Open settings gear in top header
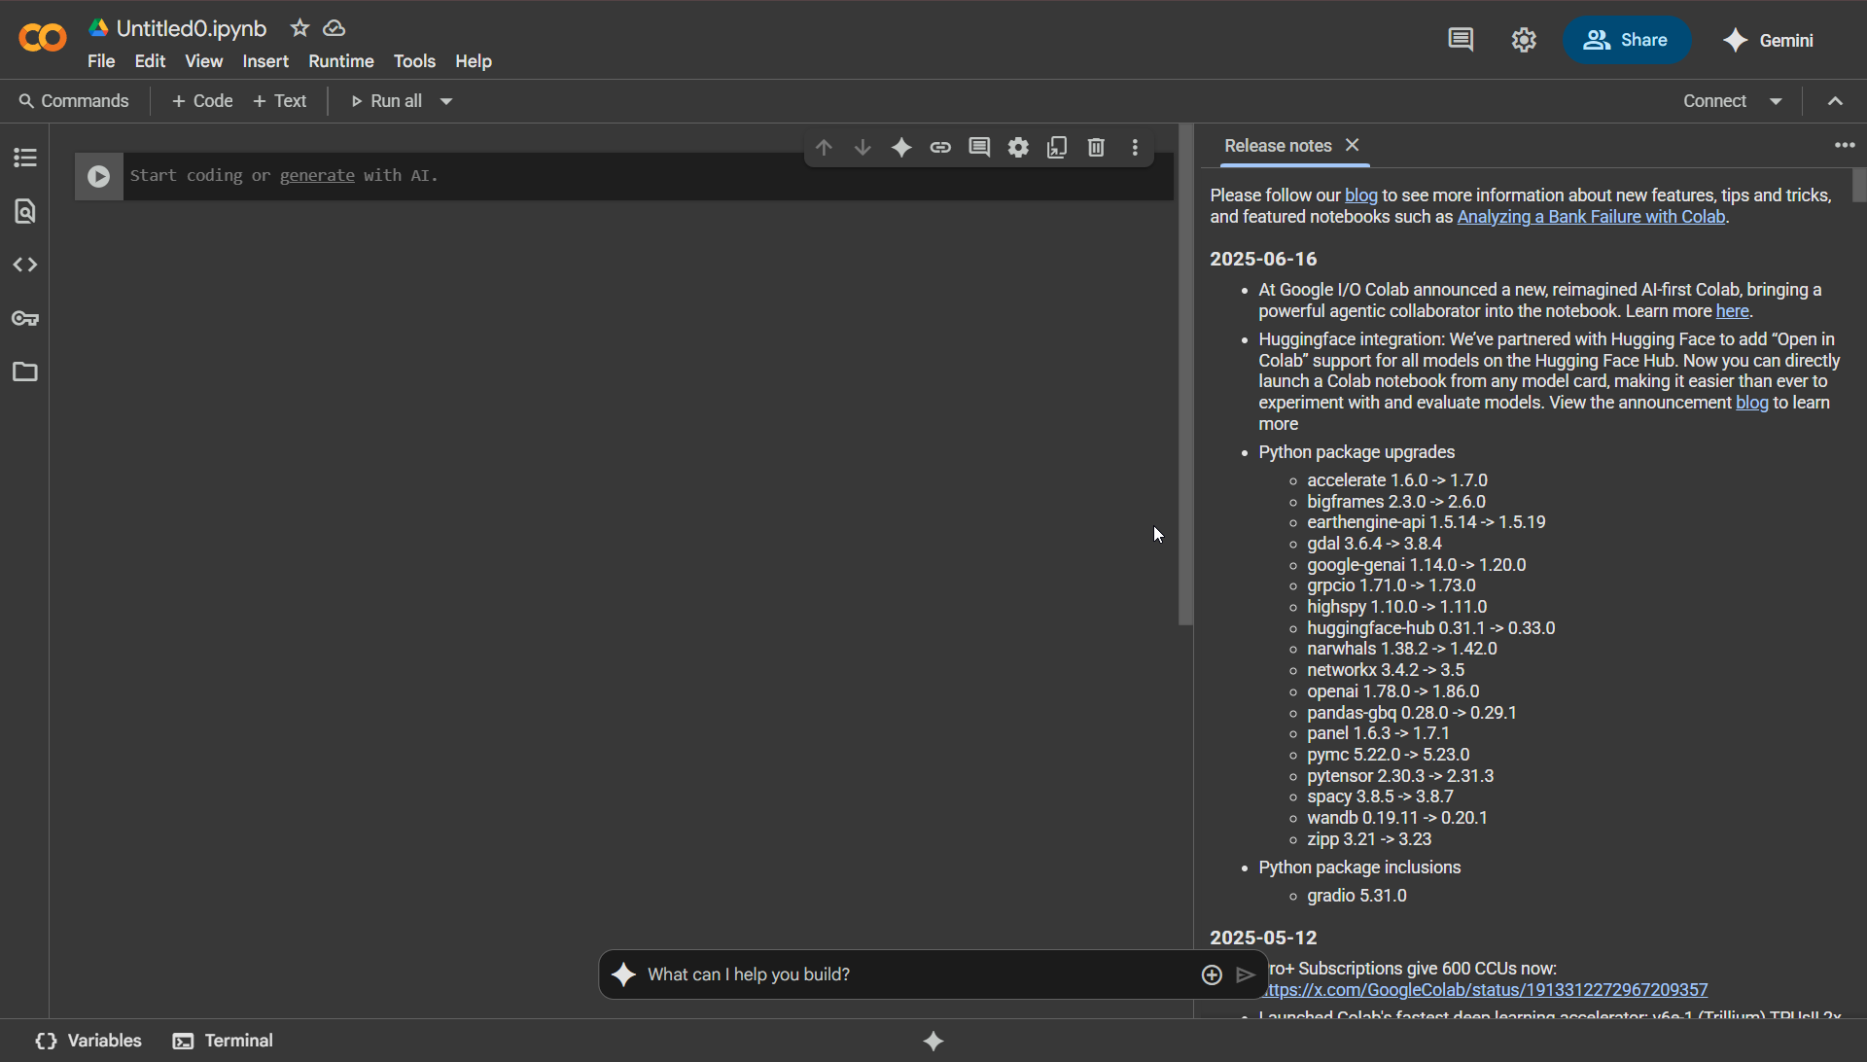Screen dimensions: 1867x1062 pos(1524,40)
